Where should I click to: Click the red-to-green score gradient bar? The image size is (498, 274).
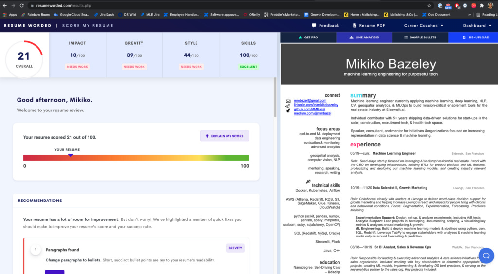[136, 158]
